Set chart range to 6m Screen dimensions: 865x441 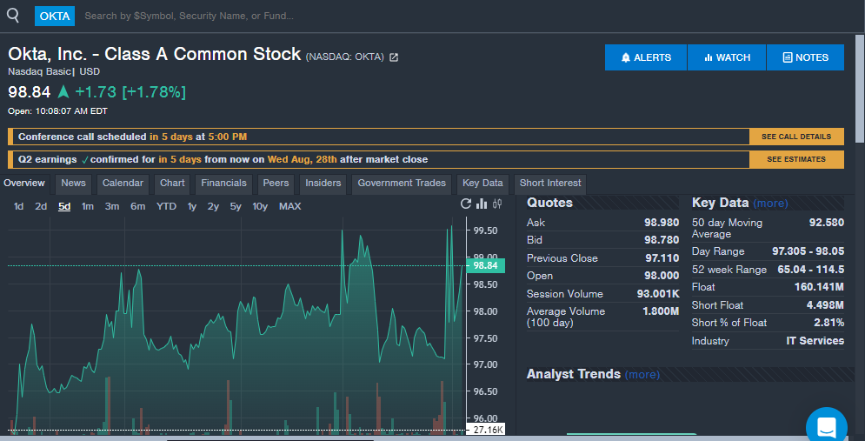138,206
